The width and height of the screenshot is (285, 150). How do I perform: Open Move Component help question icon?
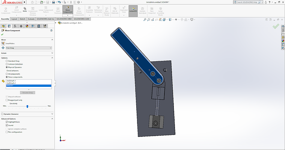(51, 30)
